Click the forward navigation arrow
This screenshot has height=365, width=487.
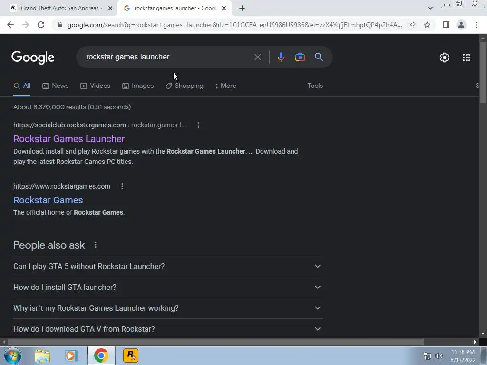click(26, 25)
